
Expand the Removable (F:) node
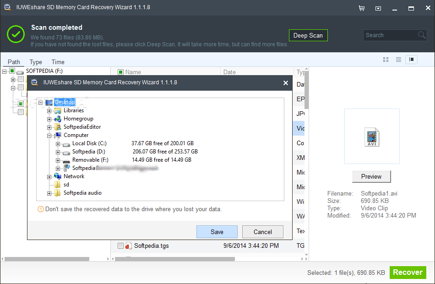58,160
